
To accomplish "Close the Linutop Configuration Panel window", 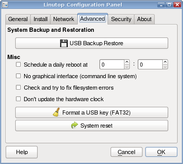I will click(x=177, y=5).
